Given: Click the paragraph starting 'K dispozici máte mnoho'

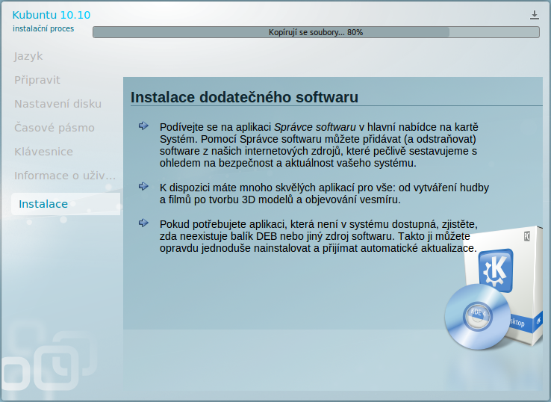Looking at the screenshot, I should click(x=324, y=194).
